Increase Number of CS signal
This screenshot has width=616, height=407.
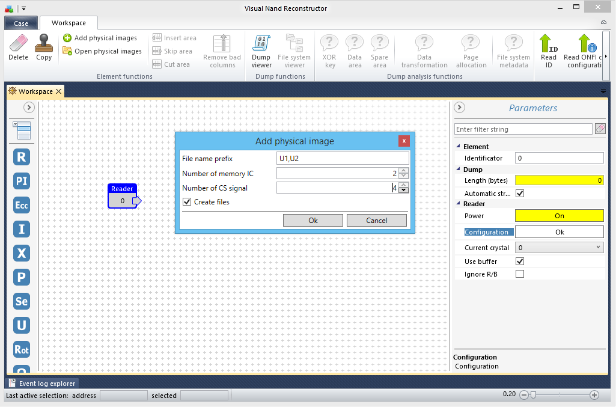coord(404,185)
